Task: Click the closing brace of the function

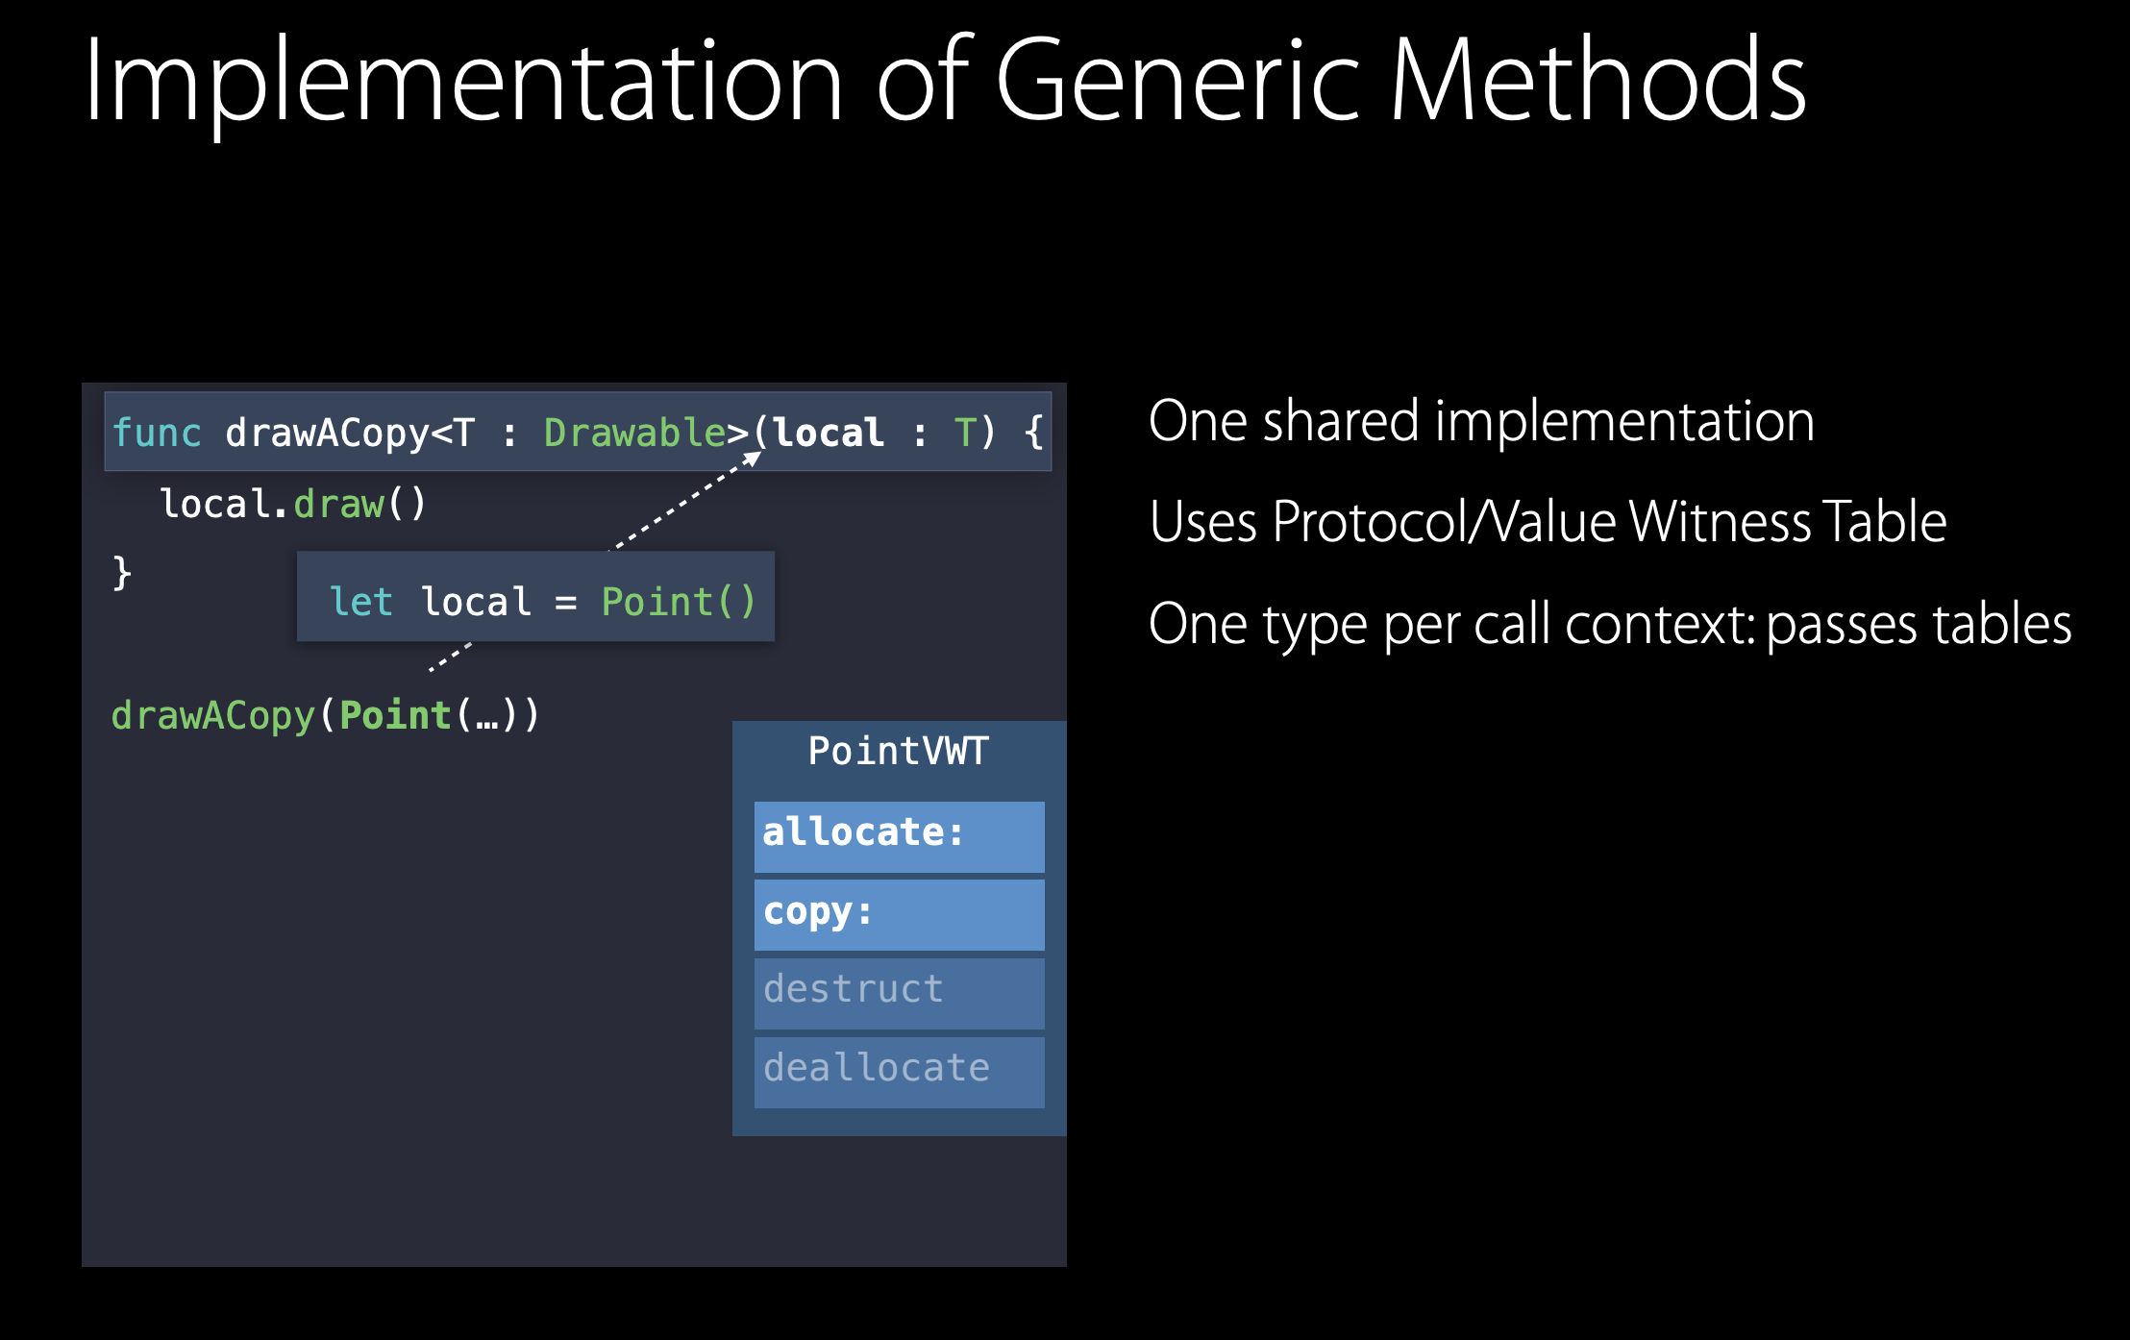Action: (x=122, y=574)
